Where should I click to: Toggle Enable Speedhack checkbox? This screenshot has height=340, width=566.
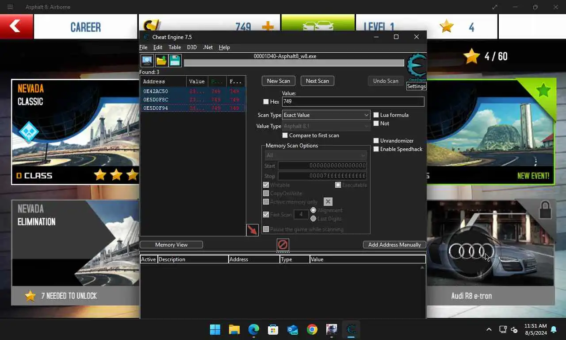point(376,149)
